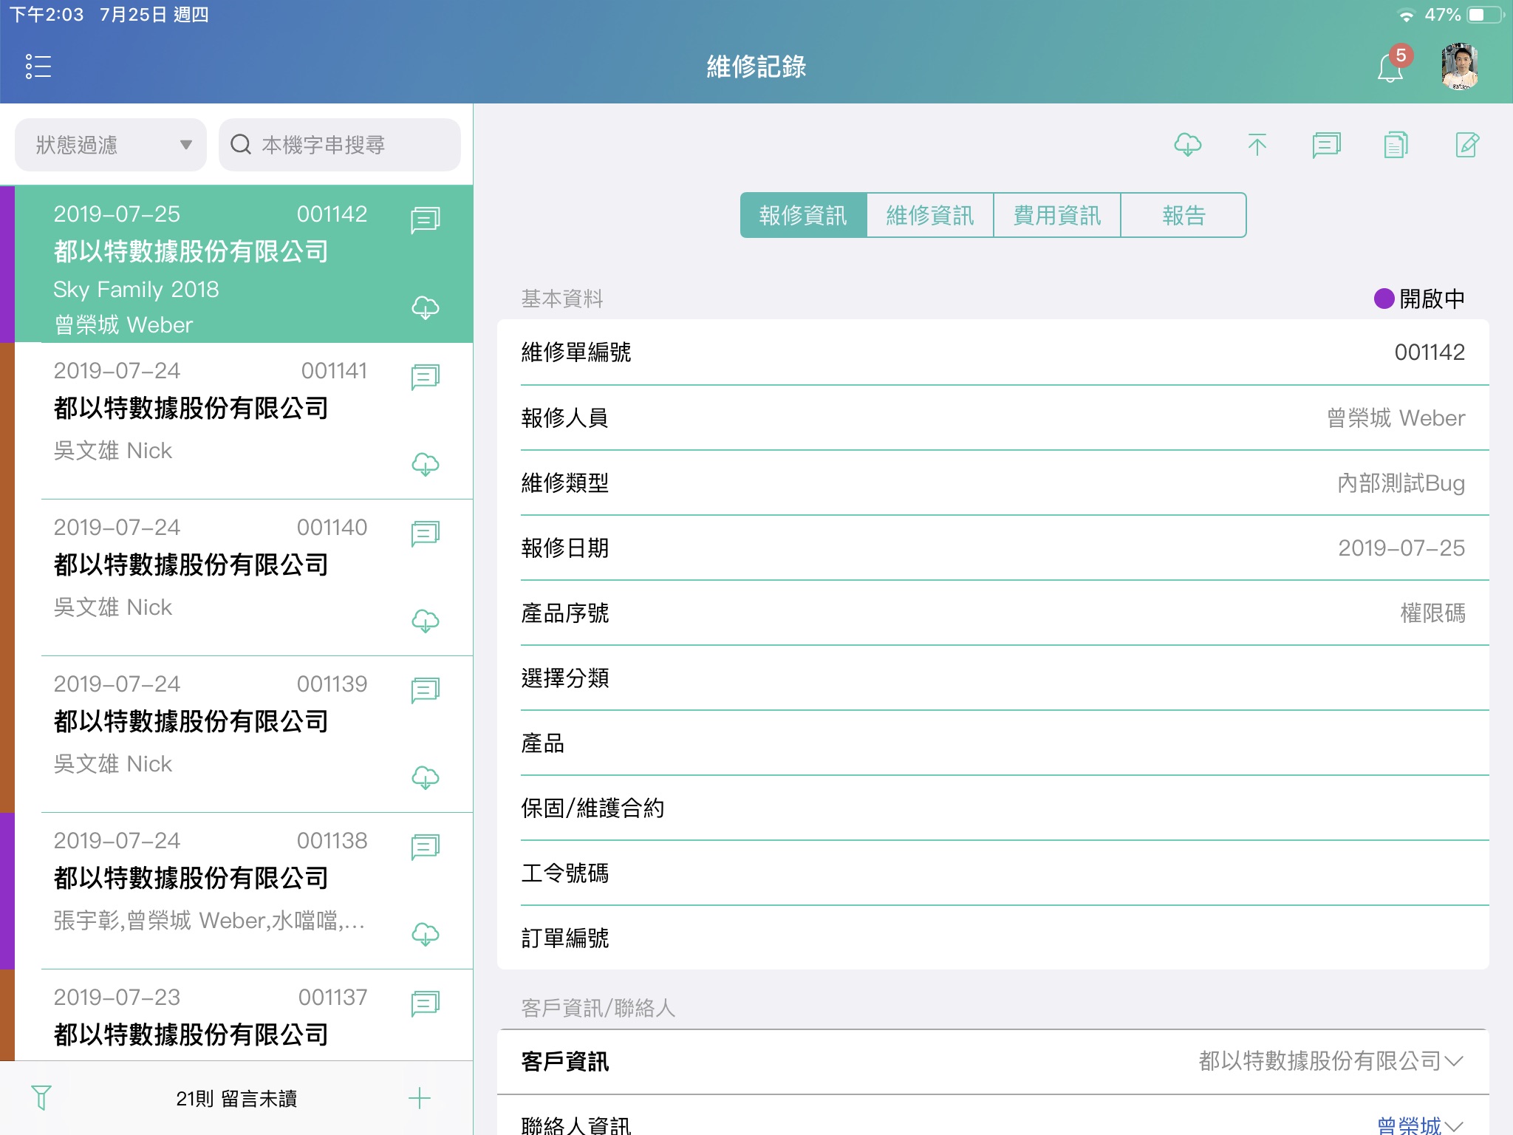Focus the 本機字串搜尋 search field
Viewport: 1513px width, 1135px height.
pos(340,145)
